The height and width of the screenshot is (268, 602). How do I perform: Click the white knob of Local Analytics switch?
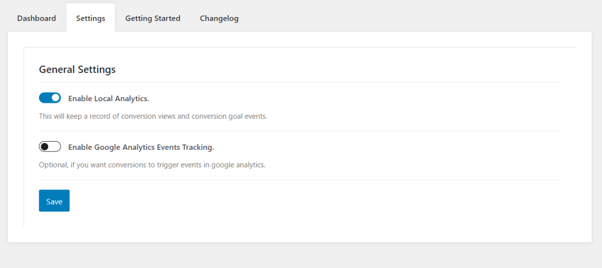tap(56, 98)
